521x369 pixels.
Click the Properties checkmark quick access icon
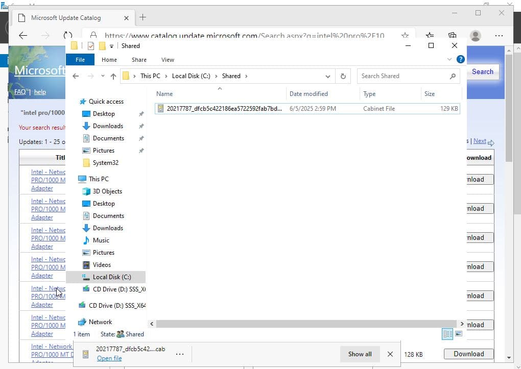tap(91, 46)
